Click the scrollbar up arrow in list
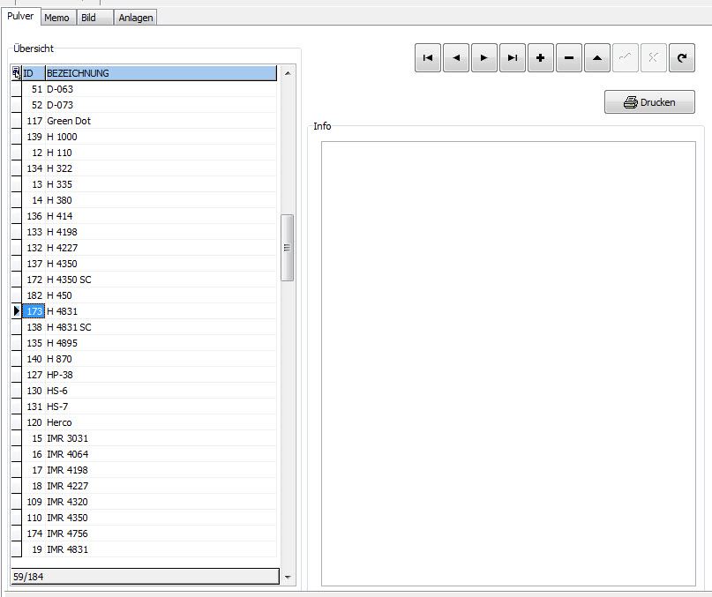 [x=288, y=73]
